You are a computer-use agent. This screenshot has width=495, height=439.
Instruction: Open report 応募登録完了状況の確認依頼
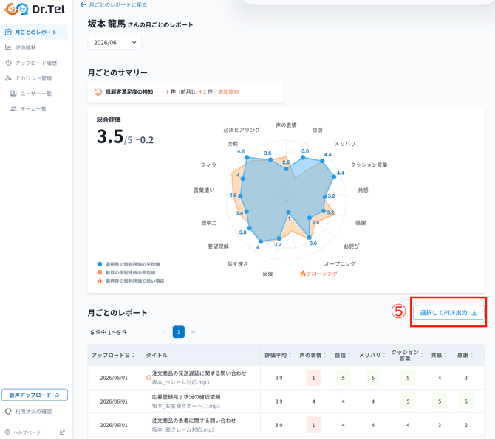186,397
